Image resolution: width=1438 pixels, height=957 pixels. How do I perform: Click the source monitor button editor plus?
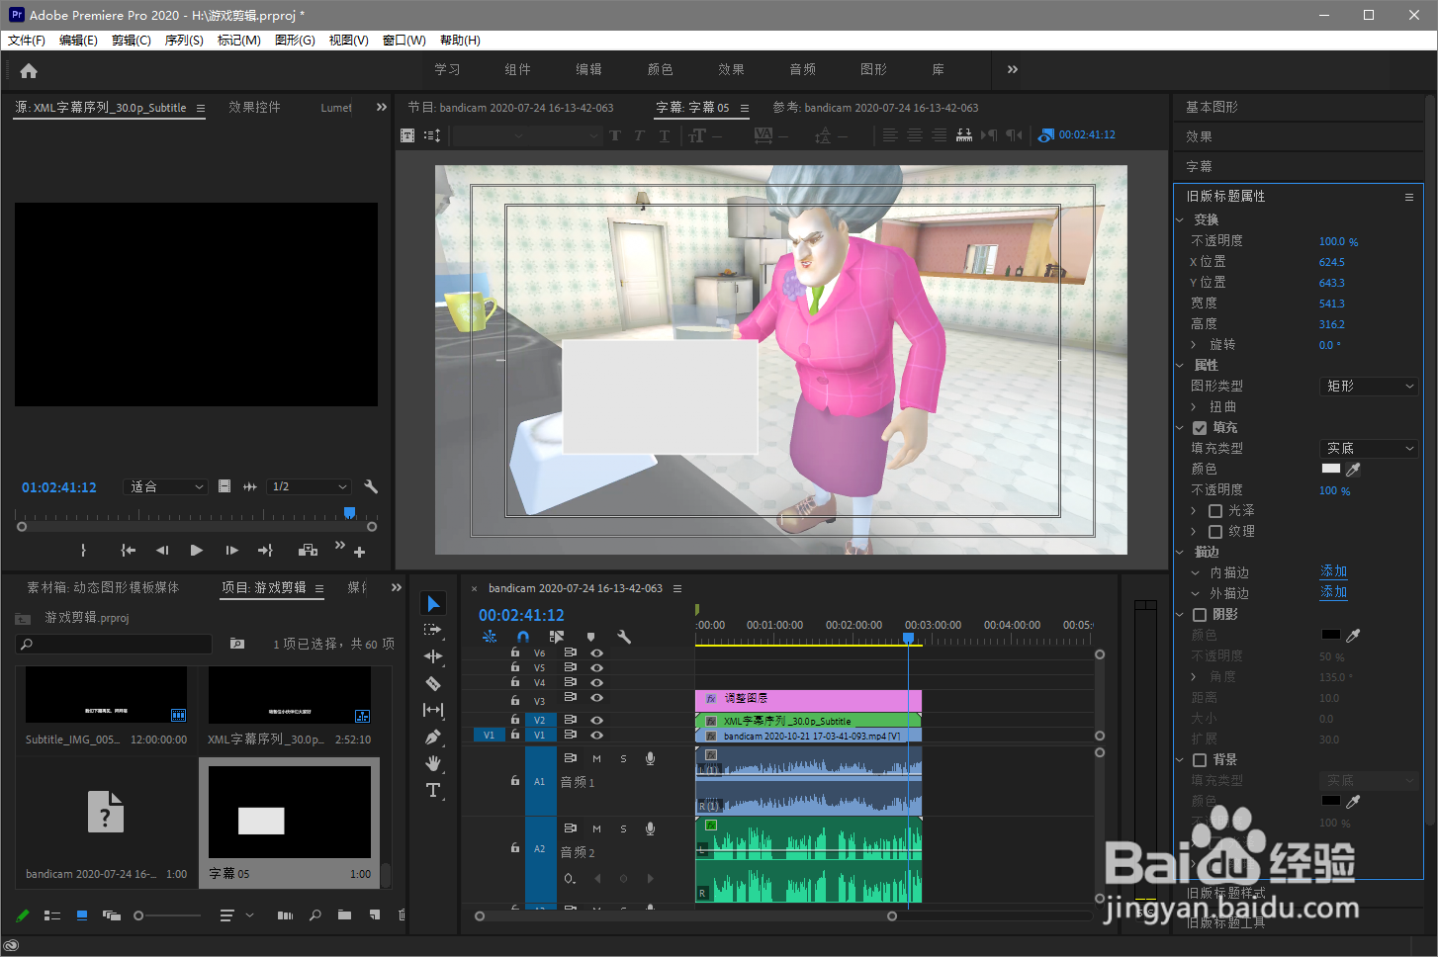point(359,552)
